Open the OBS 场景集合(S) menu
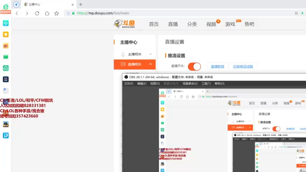The width and height of the screenshot is (306, 172). 190,83
